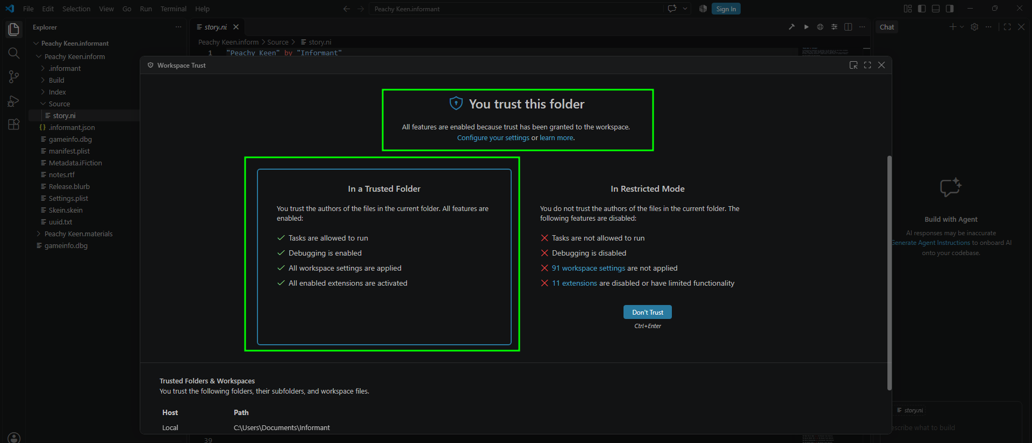Toggle the secondary side bar layout button
Screen dimensions: 1032x443
pyautogui.click(x=950, y=9)
